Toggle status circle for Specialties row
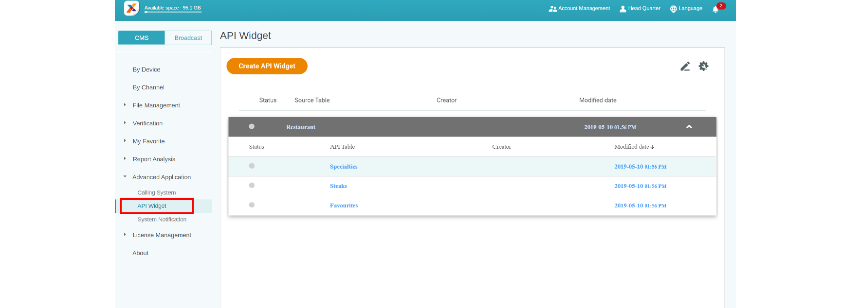 [x=252, y=166]
